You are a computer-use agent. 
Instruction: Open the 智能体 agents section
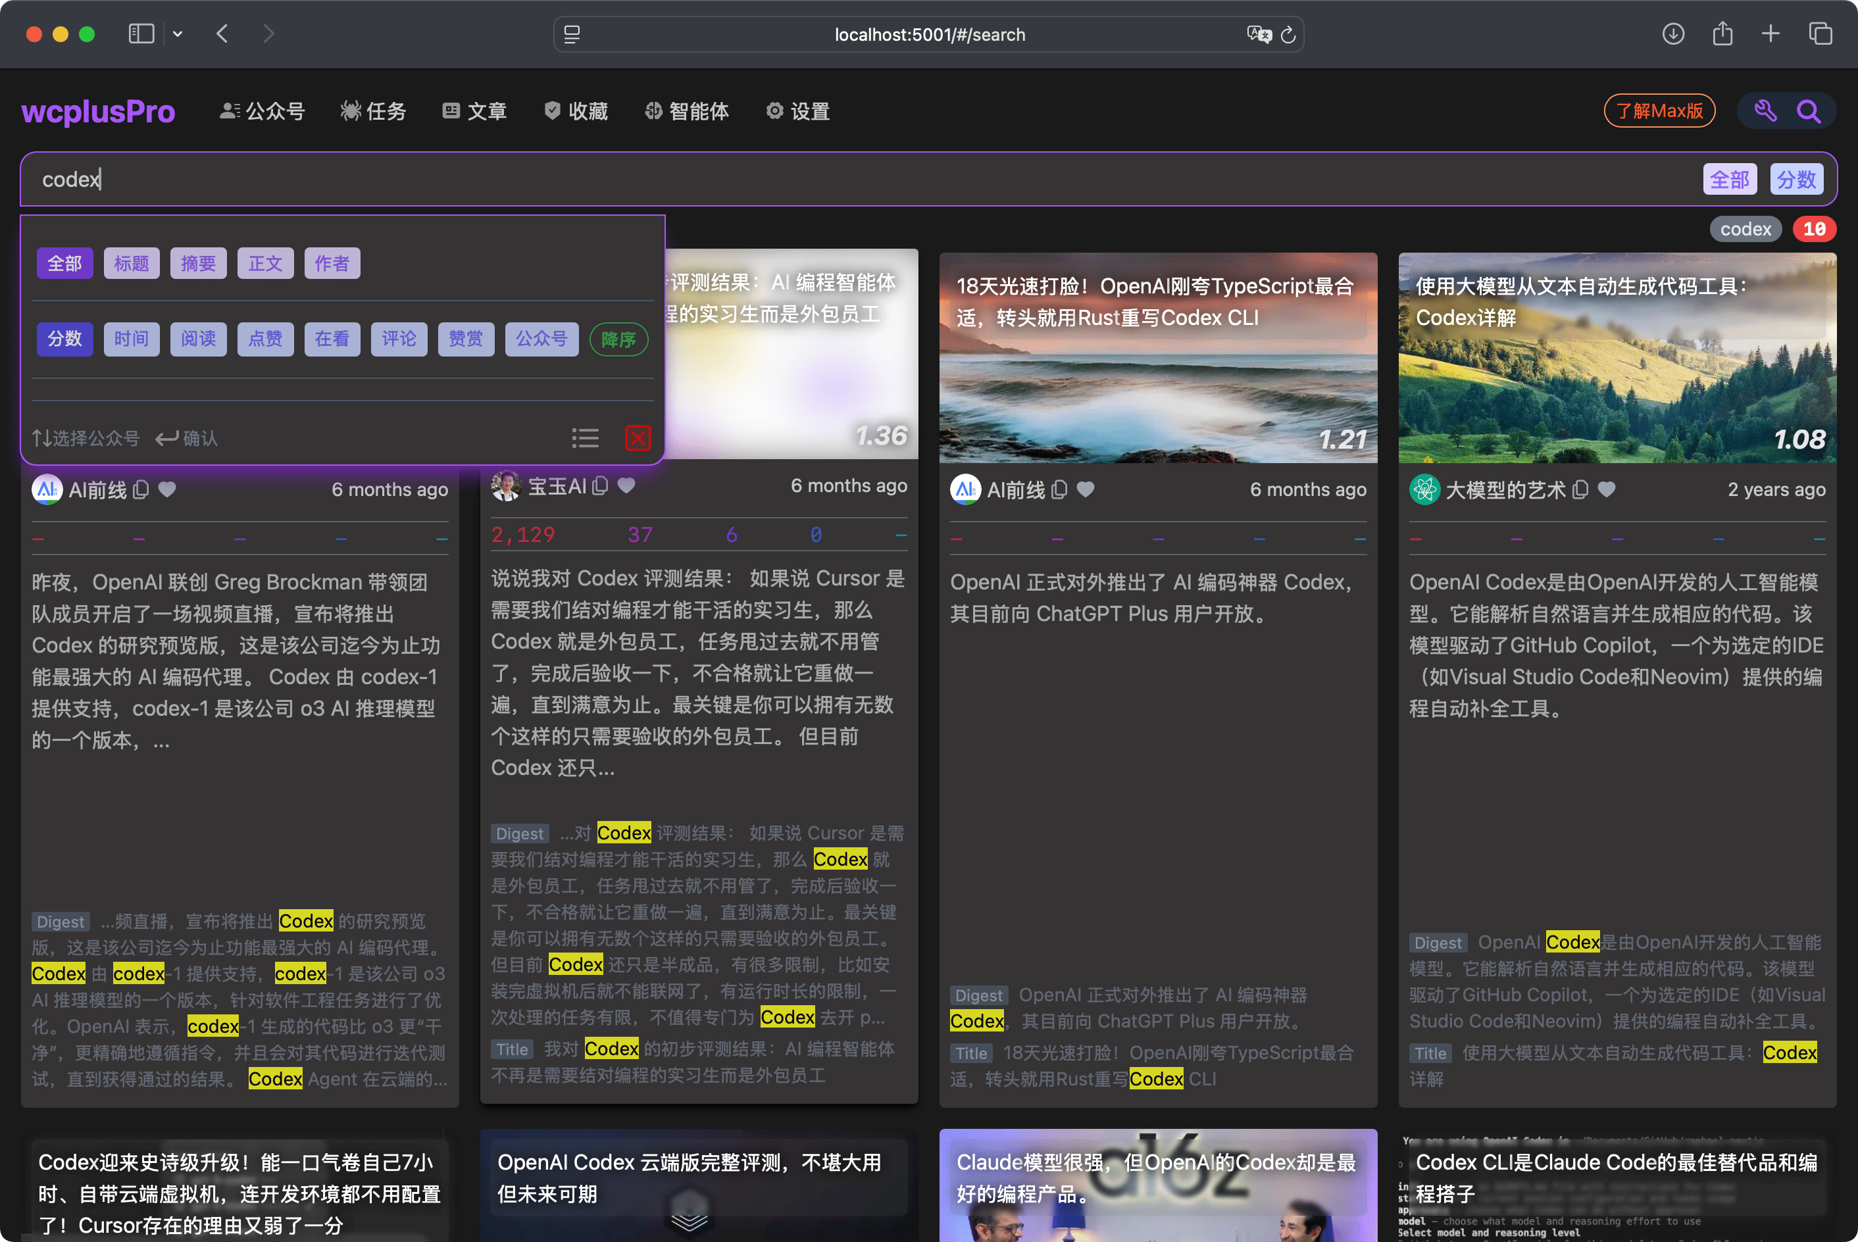tap(686, 111)
